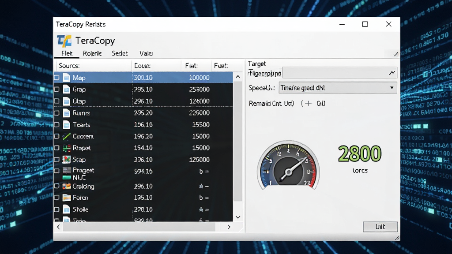Click the picture icon beside Crelcing

tap(67, 187)
